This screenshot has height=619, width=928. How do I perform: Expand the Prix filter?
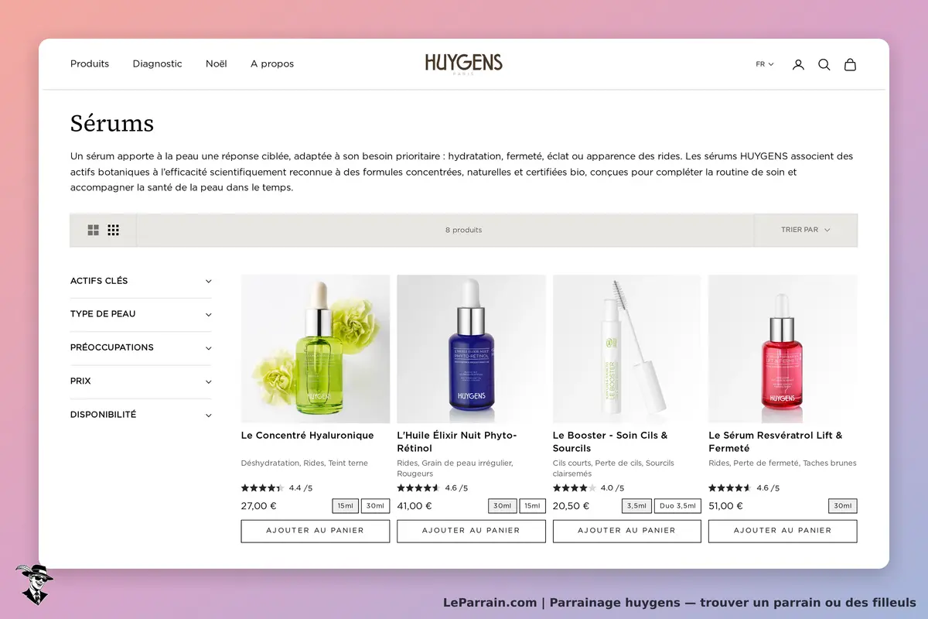pos(141,381)
